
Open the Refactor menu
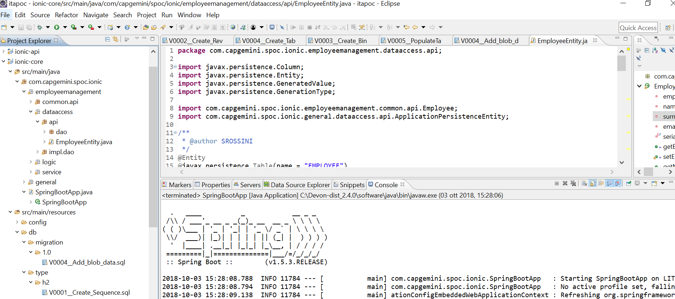(x=66, y=15)
